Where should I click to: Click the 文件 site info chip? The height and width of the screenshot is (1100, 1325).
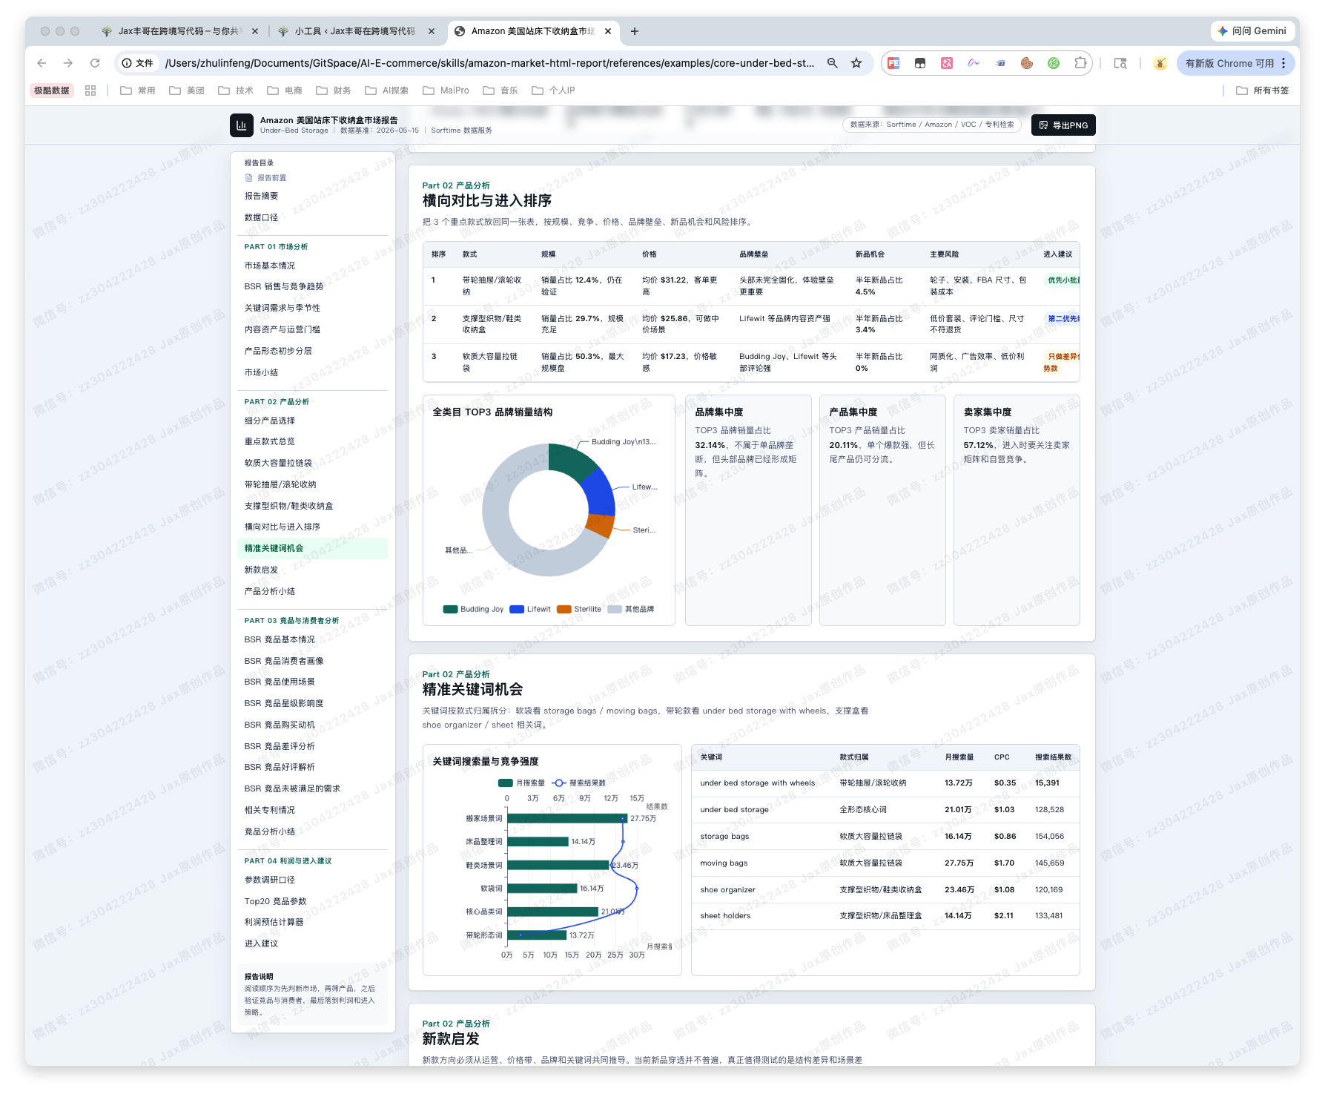pyautogui.click(x=138, y=63)
